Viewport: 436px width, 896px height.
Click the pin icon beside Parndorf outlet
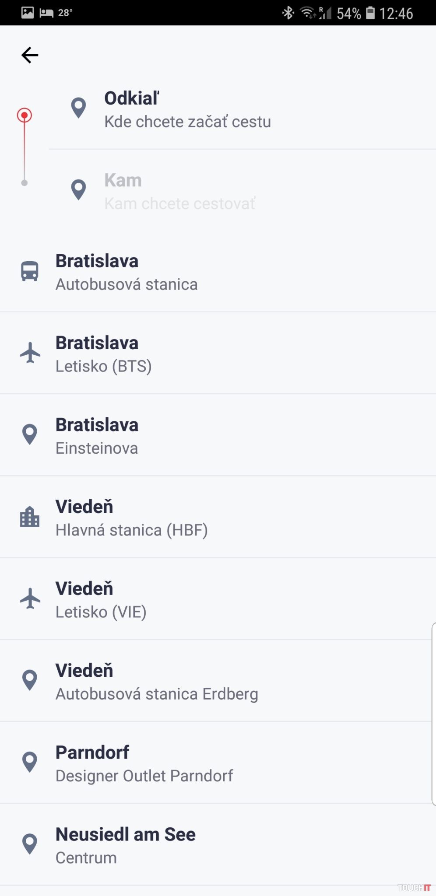[x=30, y=762]
